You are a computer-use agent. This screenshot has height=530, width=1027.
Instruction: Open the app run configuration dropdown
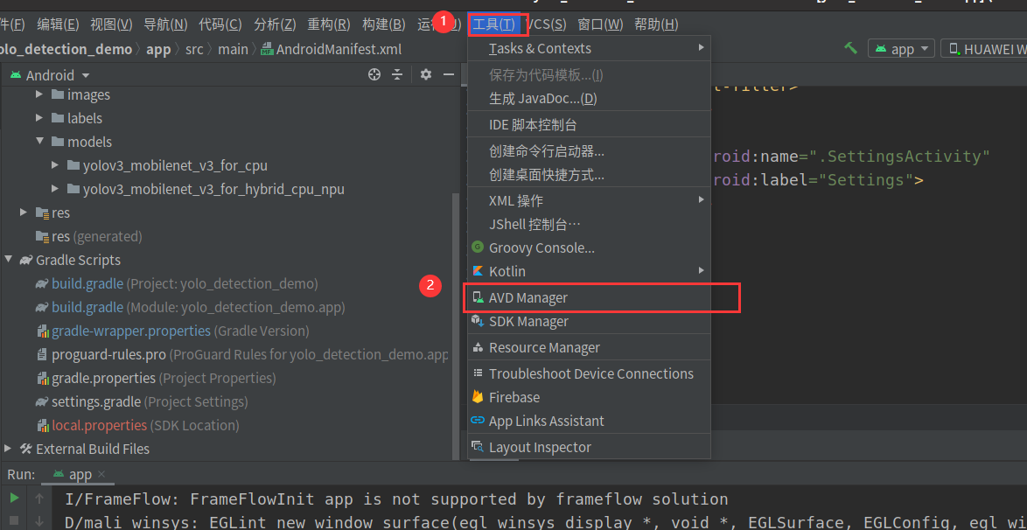click(x=901, y=49)
